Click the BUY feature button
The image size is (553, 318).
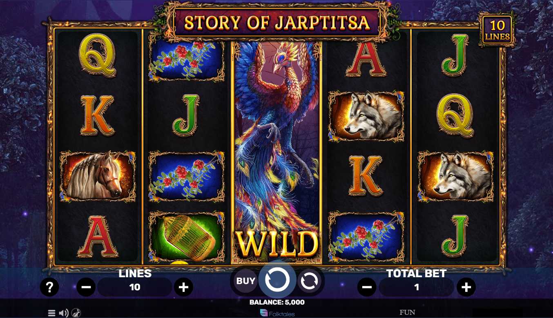[246, 281]
